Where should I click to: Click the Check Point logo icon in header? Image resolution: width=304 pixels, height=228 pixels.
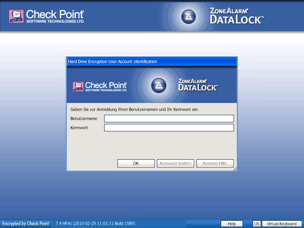pyautogui.click(x=16, y=16)
